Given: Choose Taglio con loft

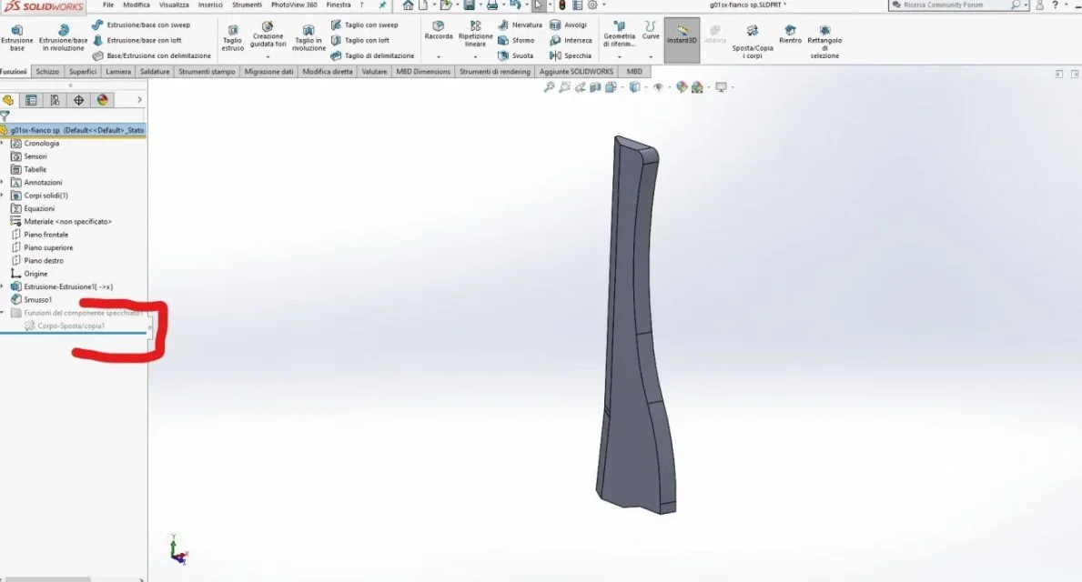Looking at the screenshot, I should point(360,40).
